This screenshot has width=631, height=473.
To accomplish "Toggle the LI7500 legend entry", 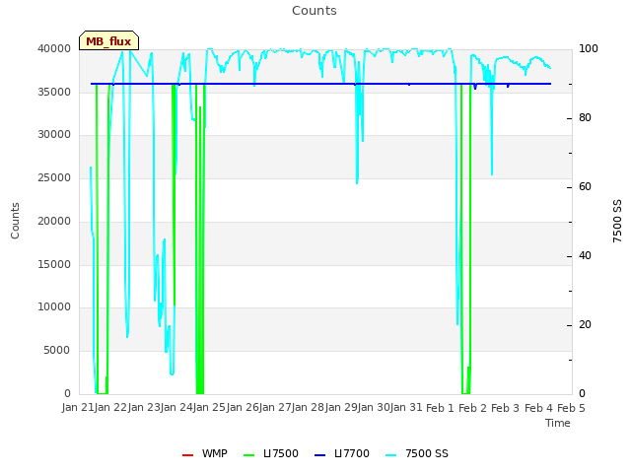I will (x=271, y=453).
